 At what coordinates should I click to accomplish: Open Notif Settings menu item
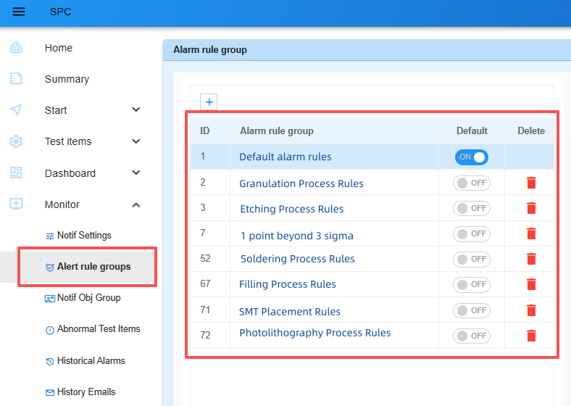pos(84,236)
